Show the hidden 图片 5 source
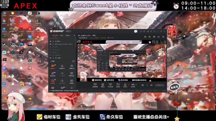This screenshot has width=216, height=121. 50,52
